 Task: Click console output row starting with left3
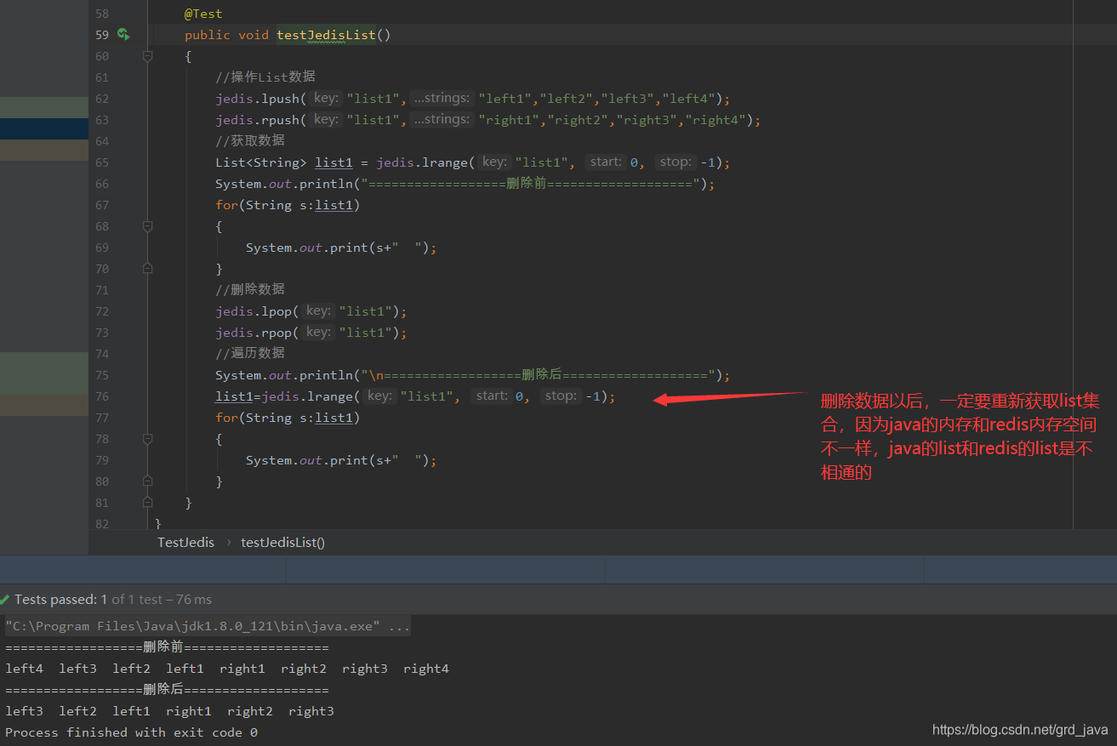point(169,711)
